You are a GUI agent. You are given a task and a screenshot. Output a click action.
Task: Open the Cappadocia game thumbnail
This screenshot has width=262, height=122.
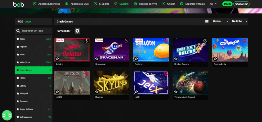point(230,50)
